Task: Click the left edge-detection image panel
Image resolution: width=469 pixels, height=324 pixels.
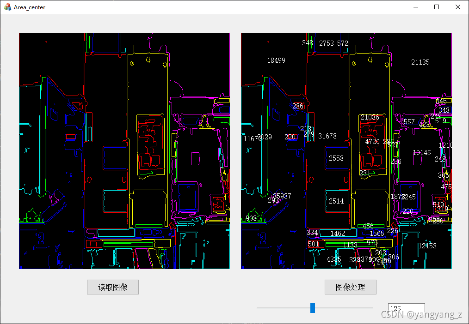Action: click(x=124, y=150)
